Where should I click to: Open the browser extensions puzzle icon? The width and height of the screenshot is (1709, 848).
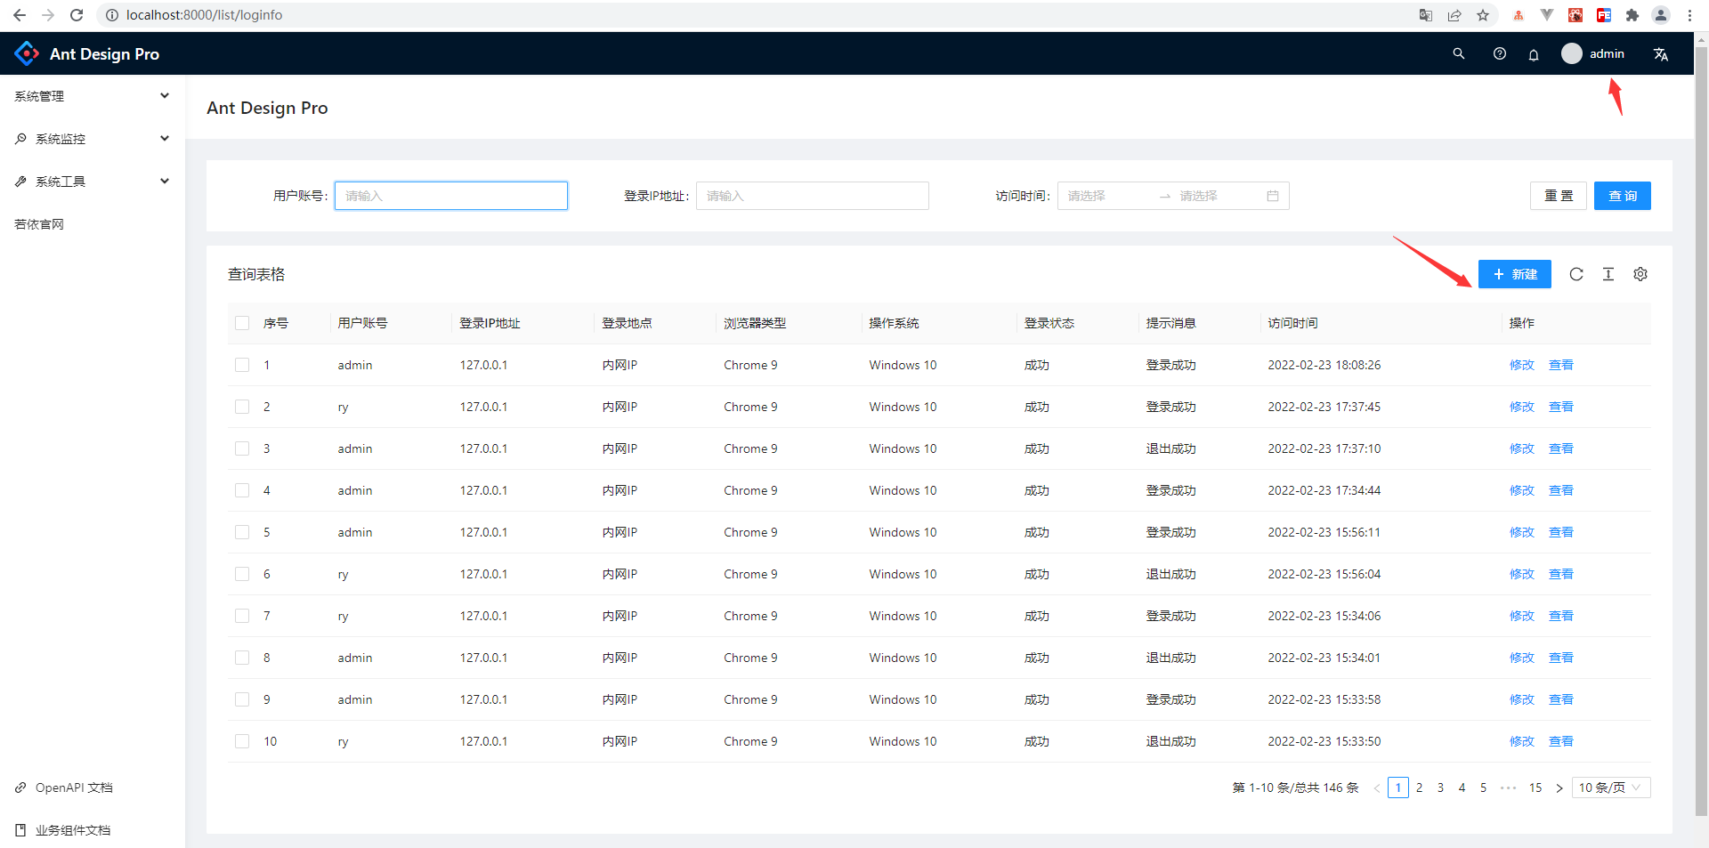pos(1632,15)
